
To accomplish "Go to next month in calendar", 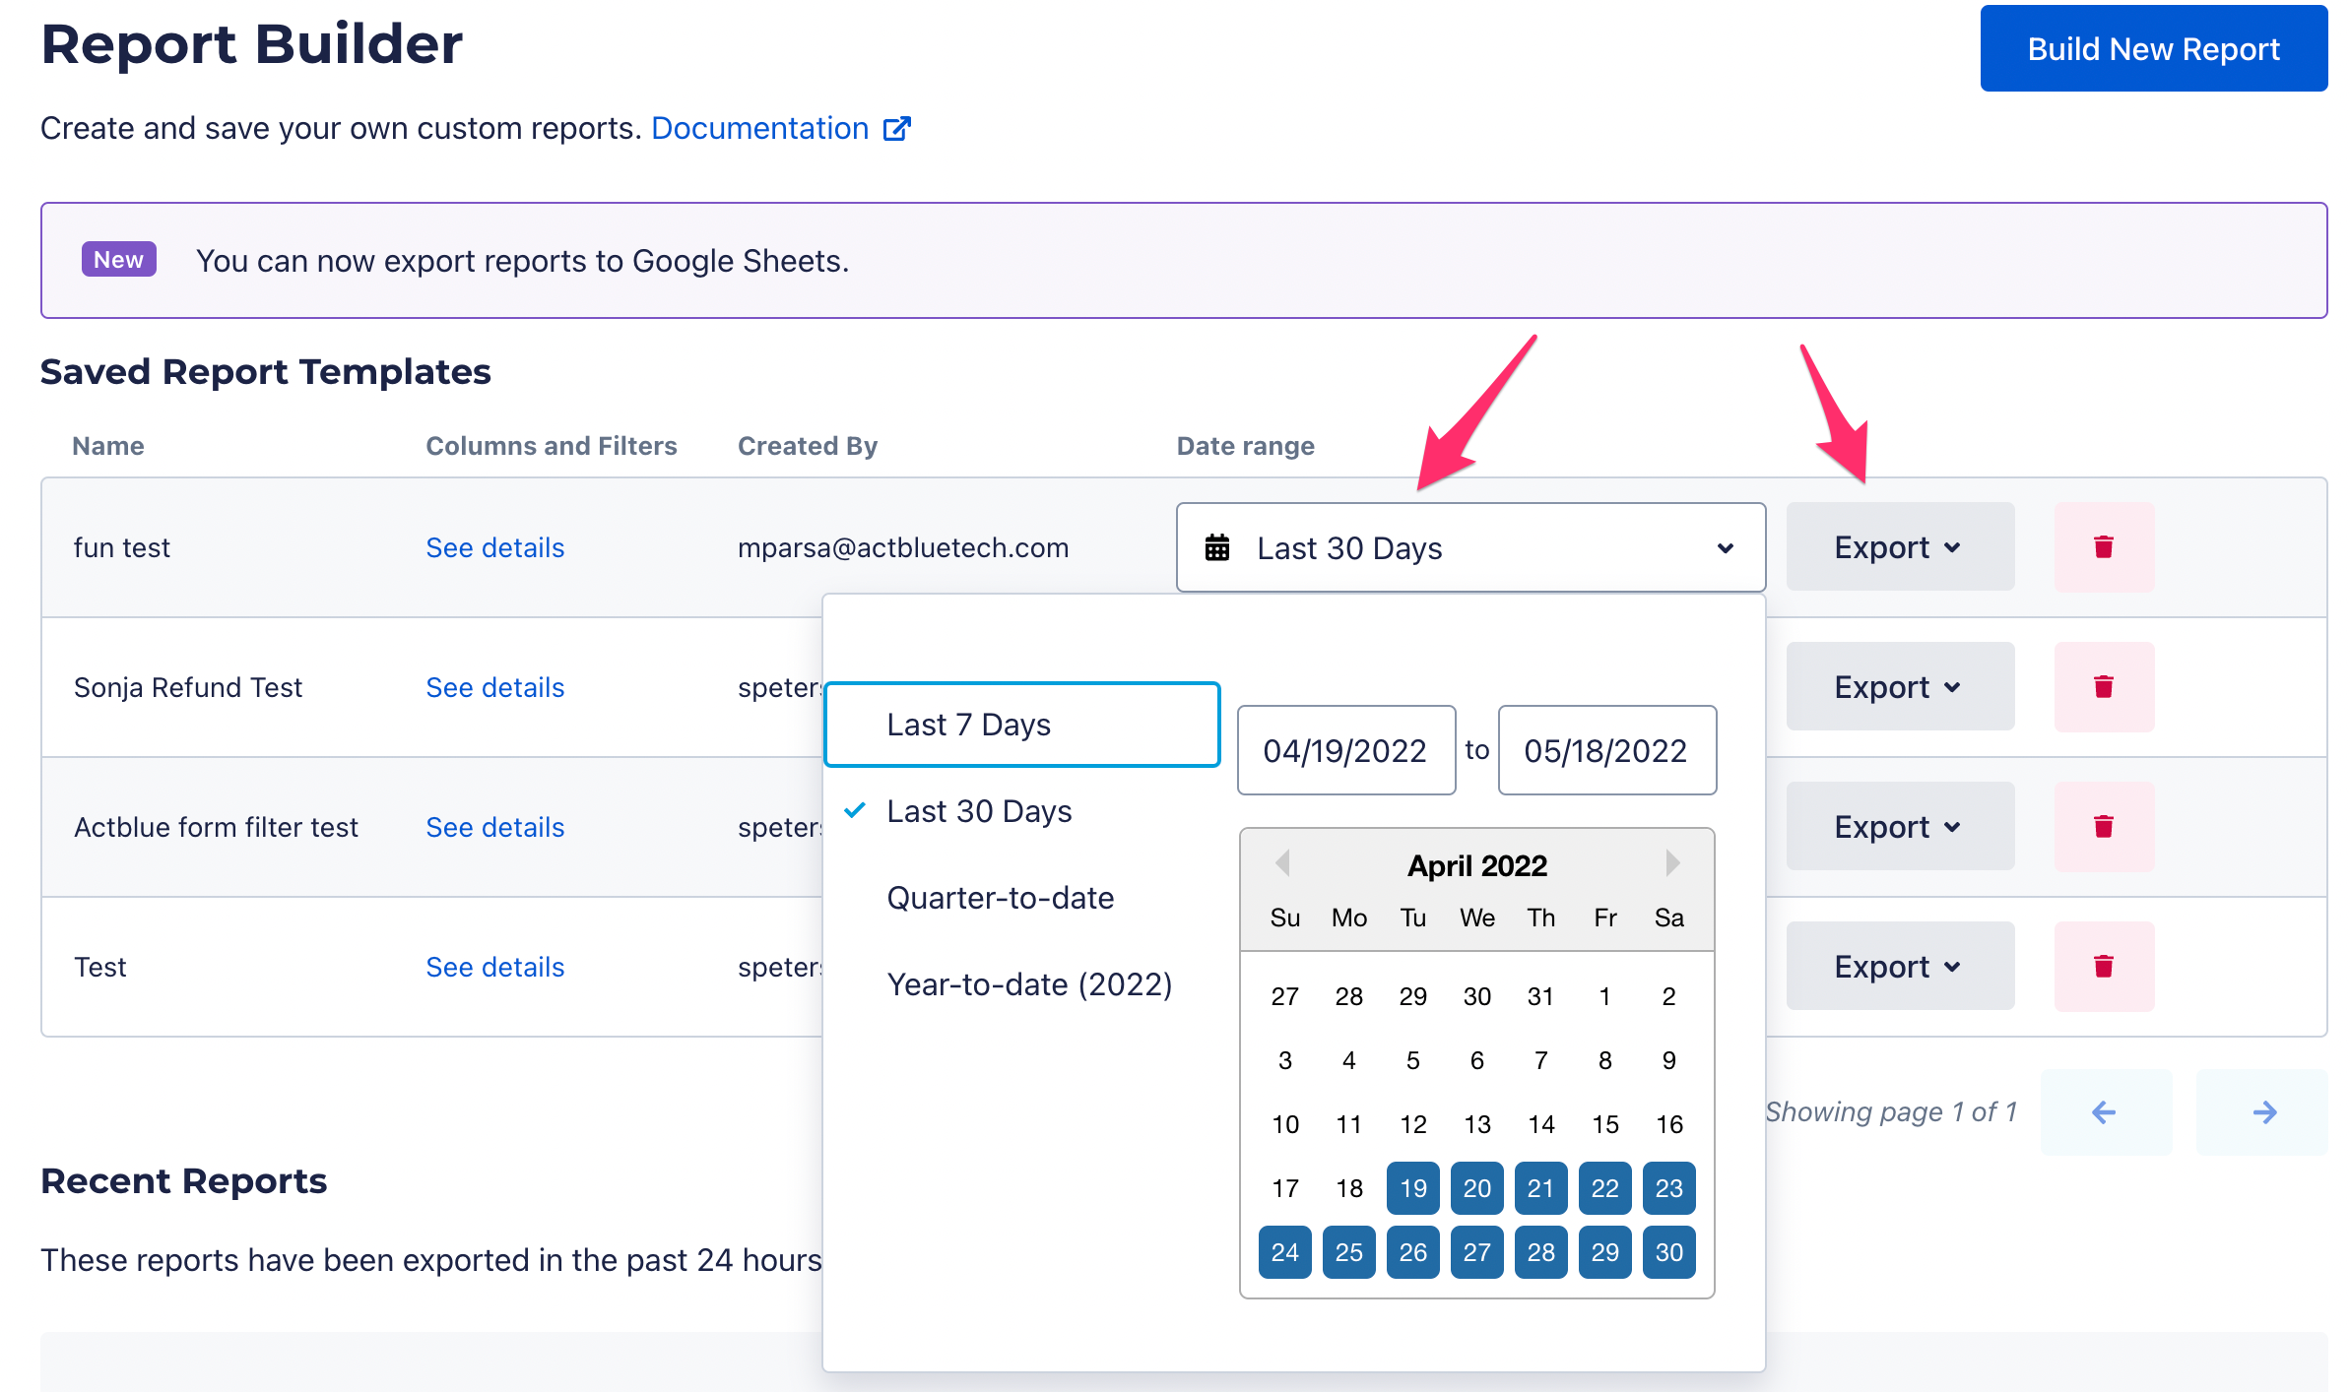I will [1671, 863].
